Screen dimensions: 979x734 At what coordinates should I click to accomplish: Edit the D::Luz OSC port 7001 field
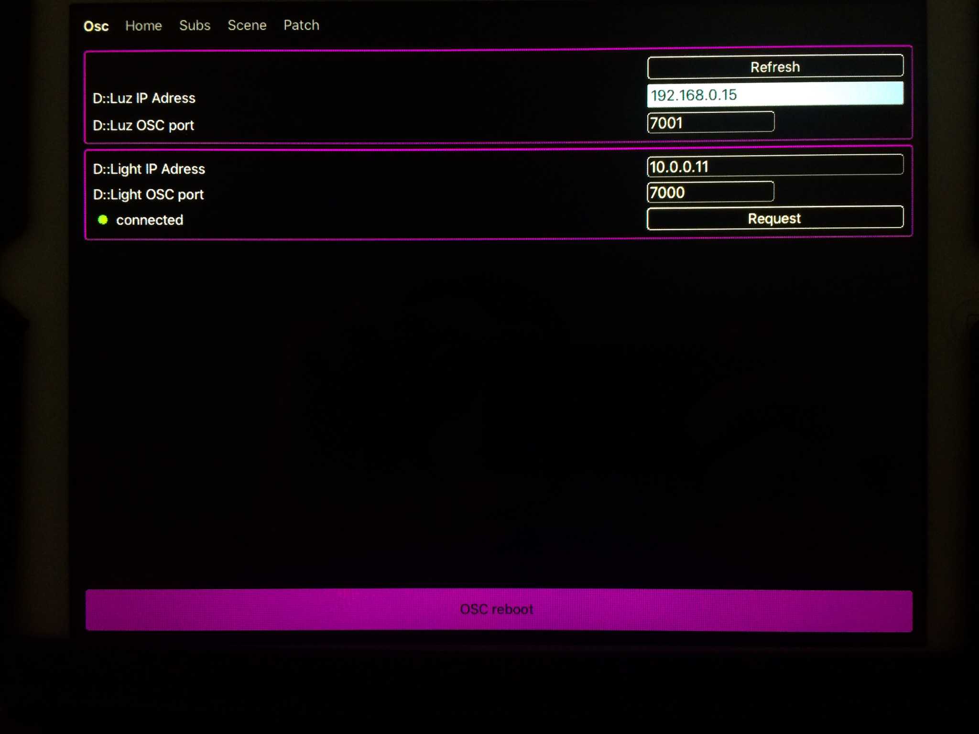710,123
